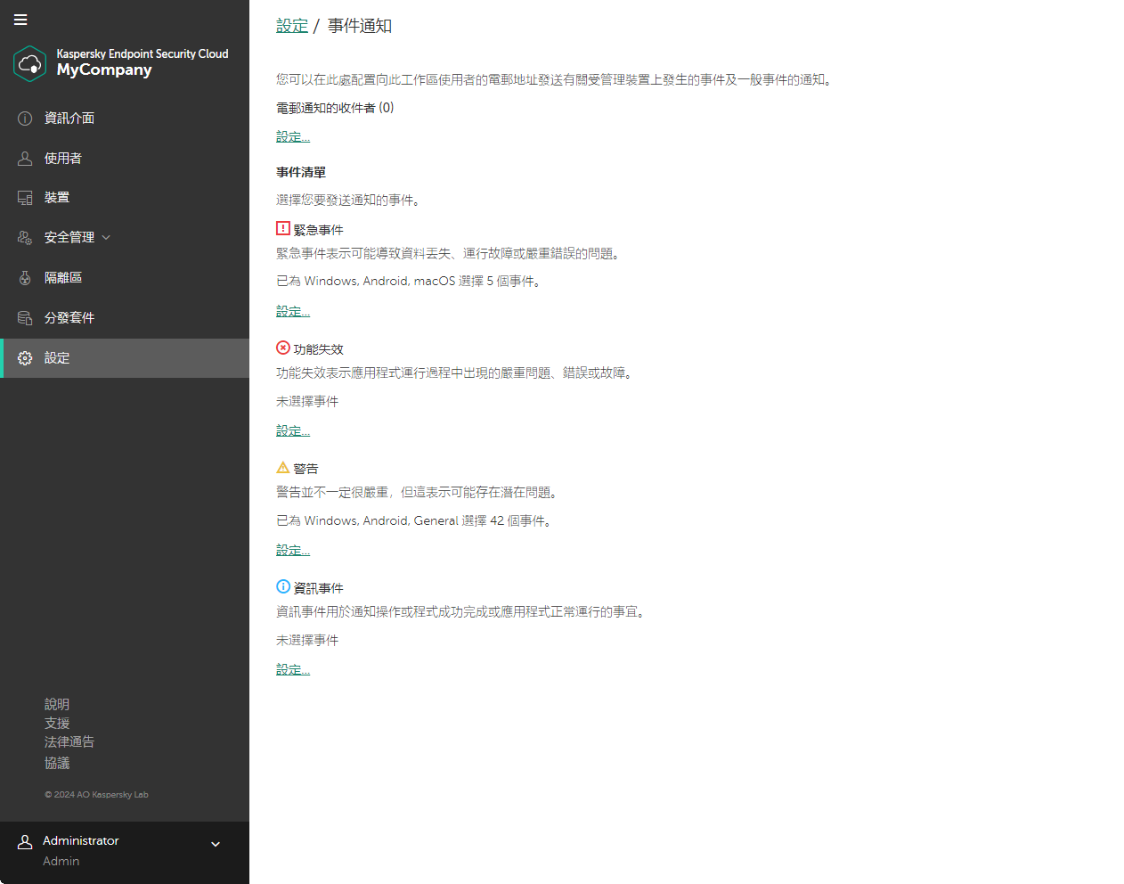Select 設定 in the breadcrumb
The image size is (1124, 884).
click(x=291, y=26)
